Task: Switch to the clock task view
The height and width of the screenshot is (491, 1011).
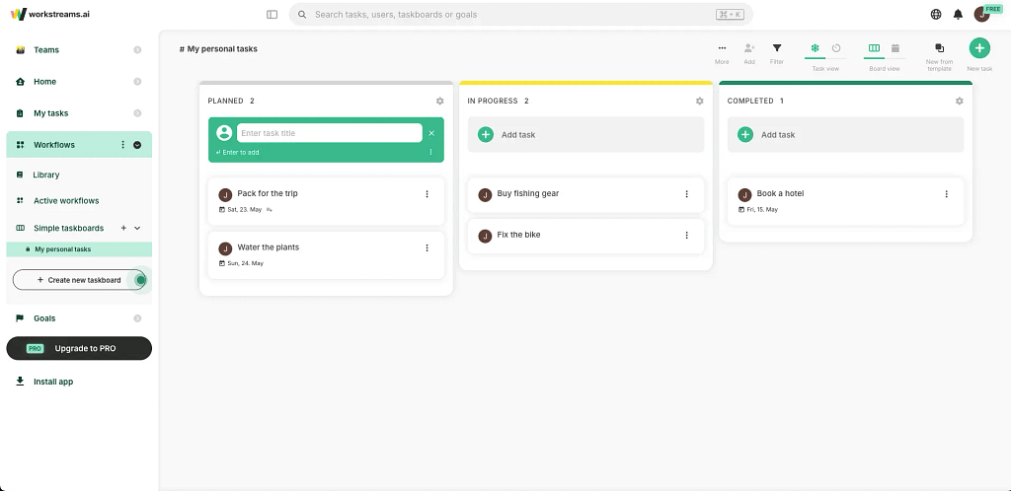Action: pos(836,48)
